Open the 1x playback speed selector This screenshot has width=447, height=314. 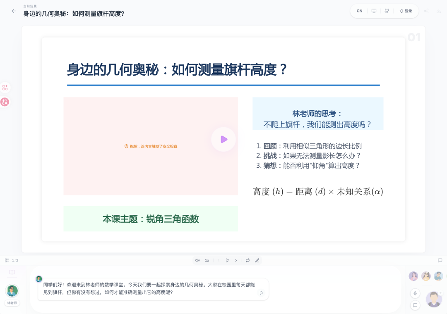[207, 260]
